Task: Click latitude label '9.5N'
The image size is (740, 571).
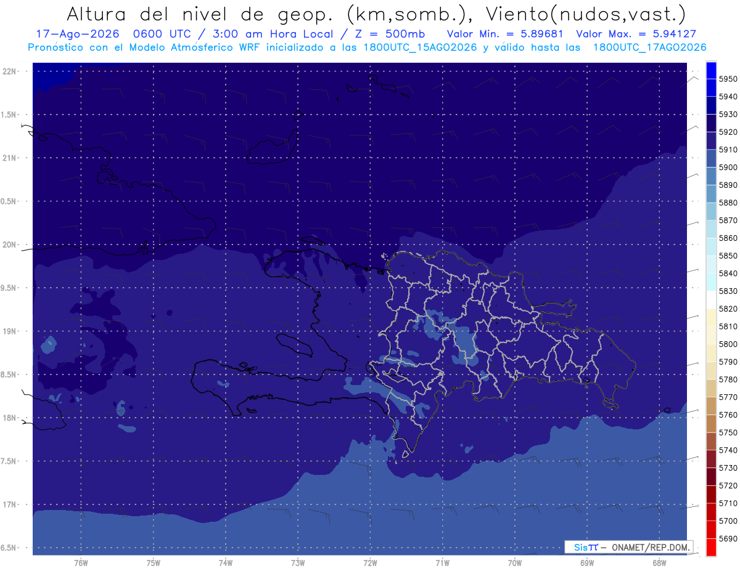Action: [9, 288]
